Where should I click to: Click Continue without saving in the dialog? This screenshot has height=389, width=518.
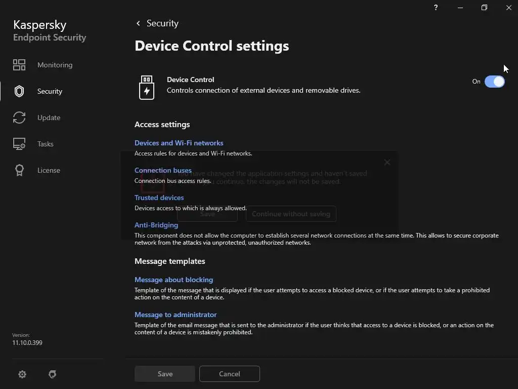pos(291,214)
